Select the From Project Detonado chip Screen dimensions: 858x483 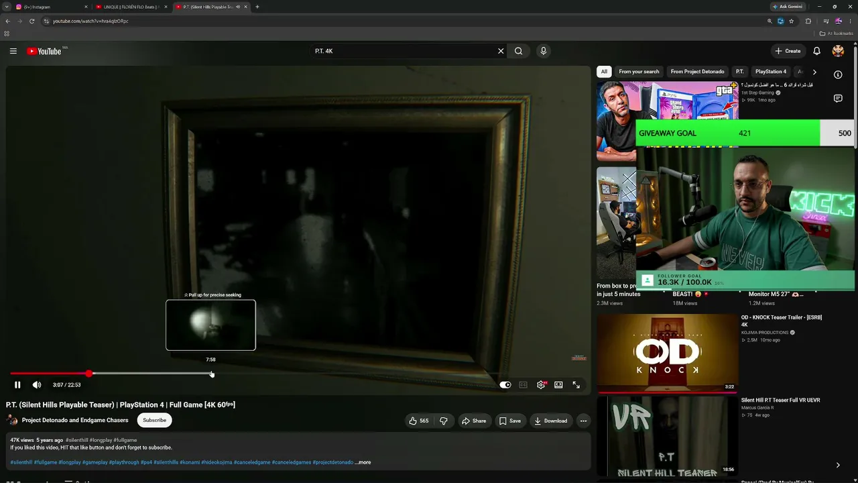point(697,72)
